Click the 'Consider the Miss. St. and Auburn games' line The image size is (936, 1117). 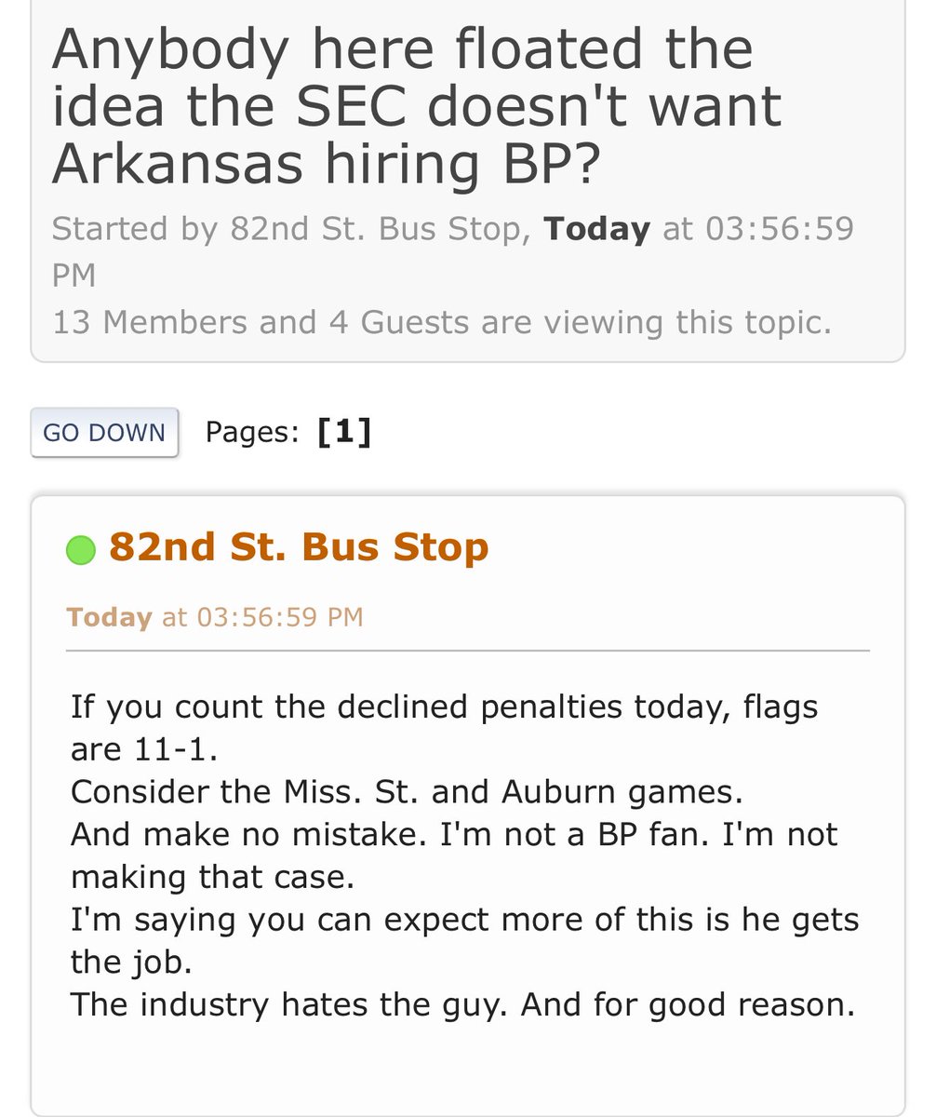click(407, 791)
